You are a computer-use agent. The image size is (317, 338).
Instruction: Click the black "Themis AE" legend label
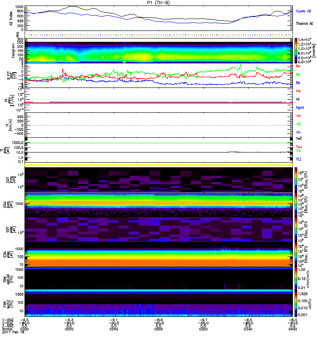click(x=304, y=24)
